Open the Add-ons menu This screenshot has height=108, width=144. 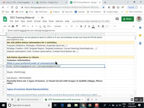(x=59, y=21)
